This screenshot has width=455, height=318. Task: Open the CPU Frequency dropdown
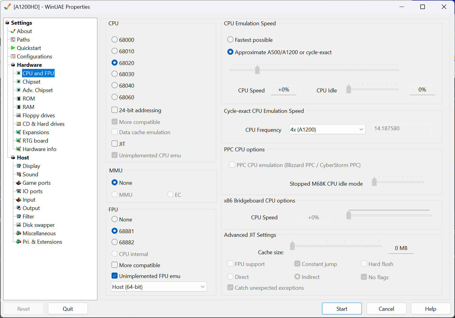pyautogui.click(x=327, y=129)
